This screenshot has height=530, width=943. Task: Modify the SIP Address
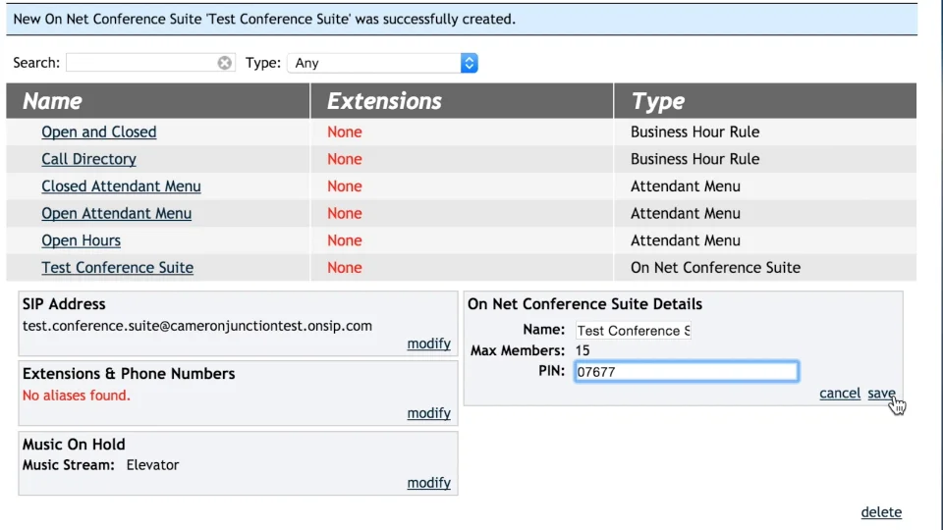(x=428, y=344)
